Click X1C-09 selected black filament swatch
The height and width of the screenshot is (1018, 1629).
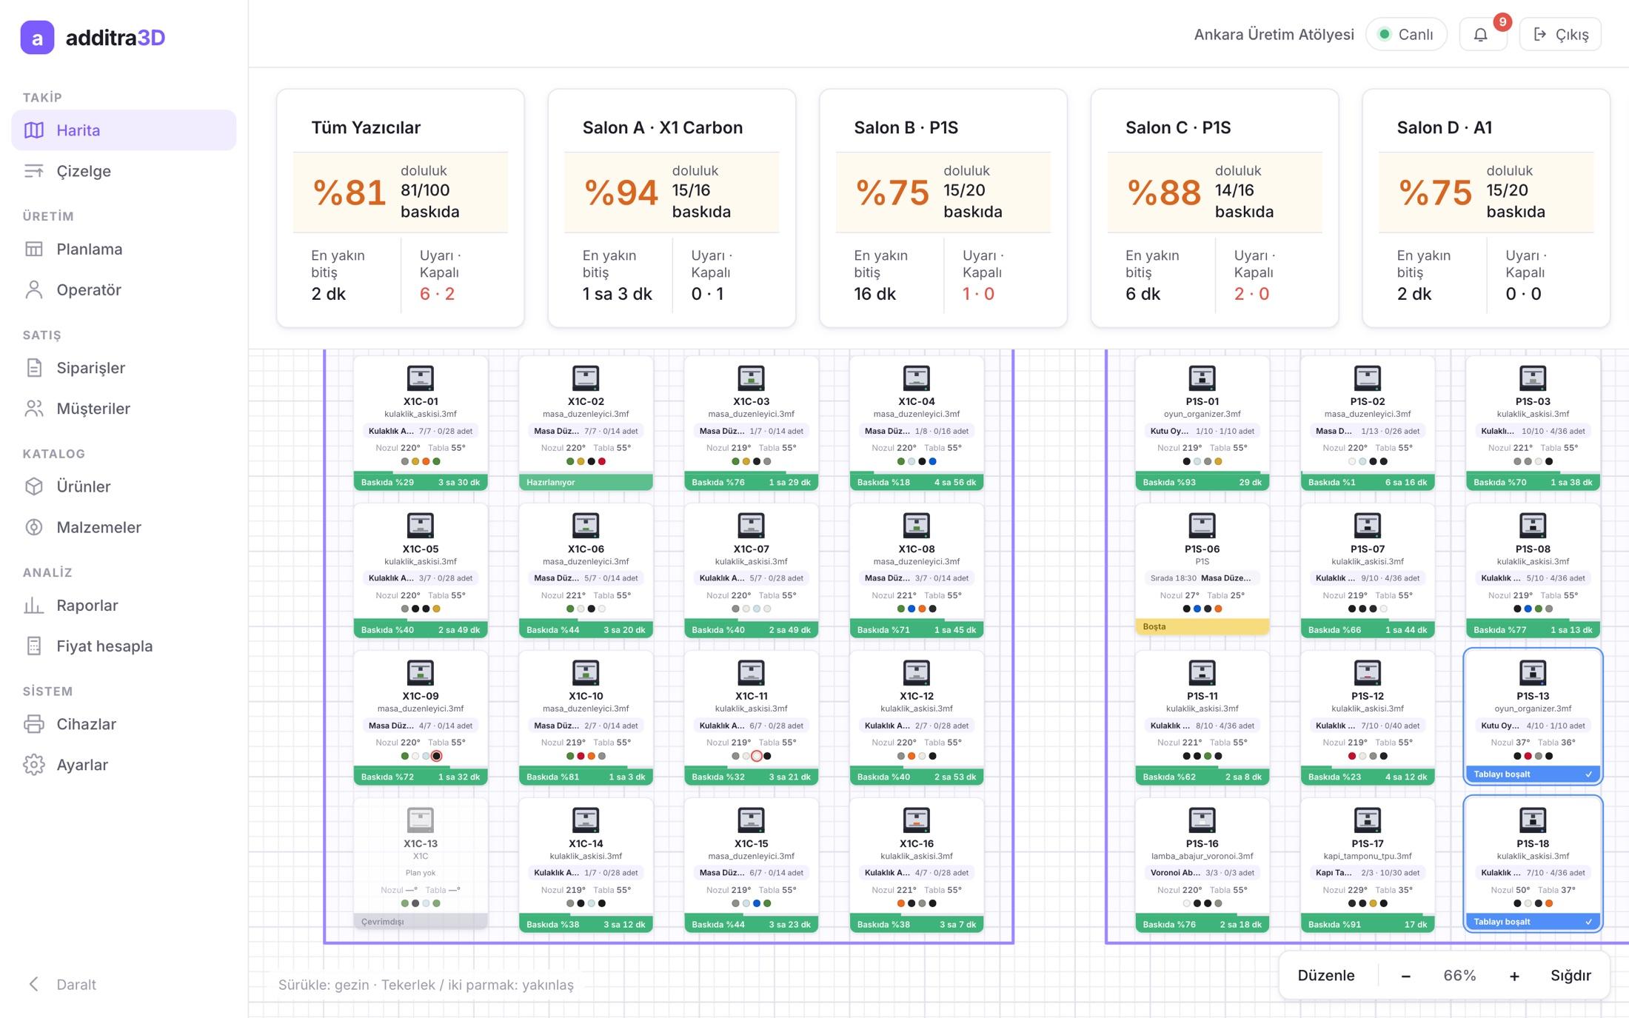coord(436,756)
